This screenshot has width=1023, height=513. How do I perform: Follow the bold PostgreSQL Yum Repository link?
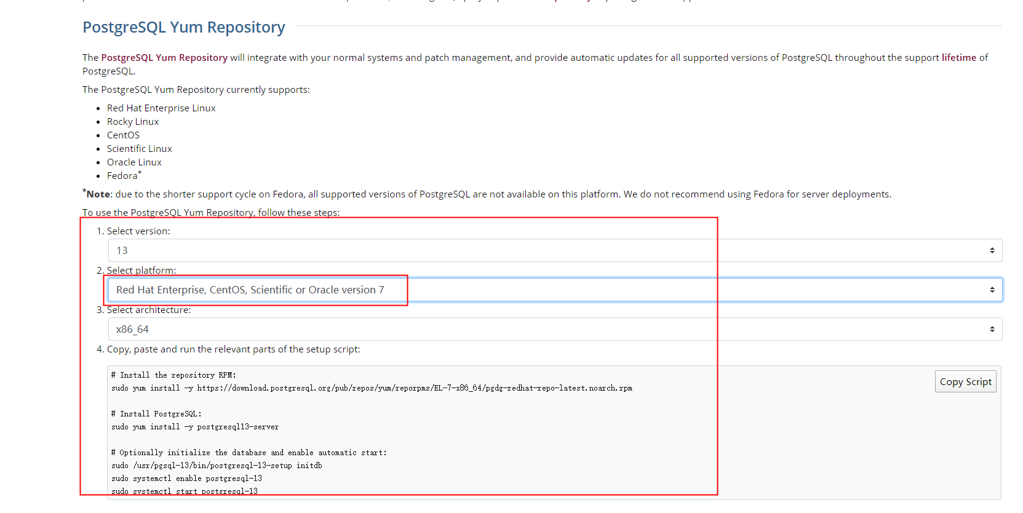click(x=164, y=57)
